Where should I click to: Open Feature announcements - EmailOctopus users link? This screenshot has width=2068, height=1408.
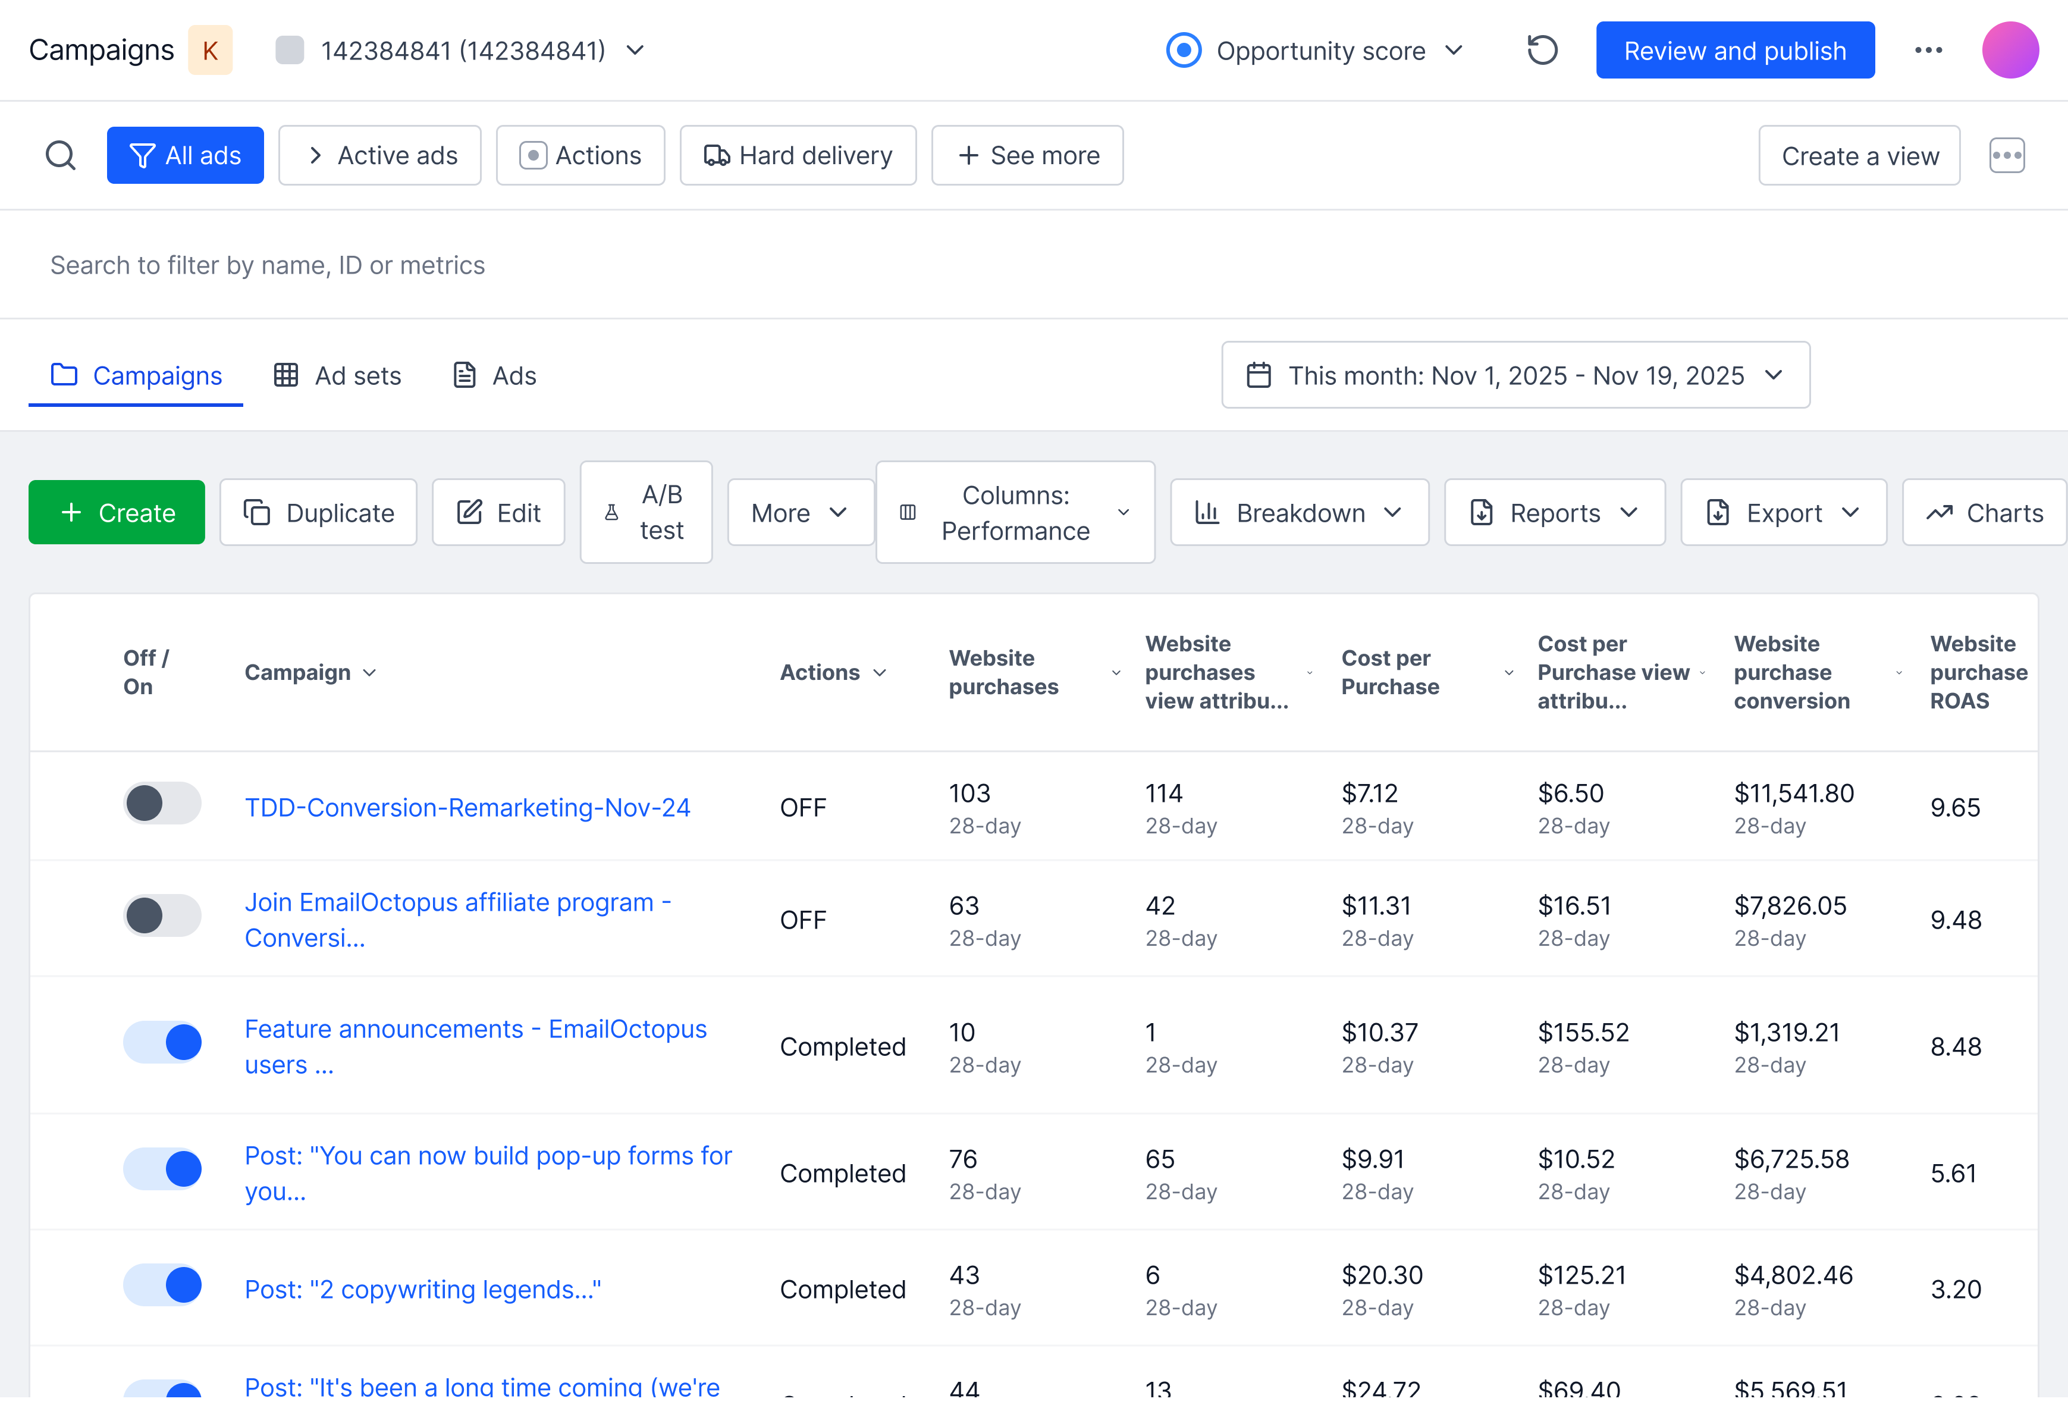point(476,1047)
